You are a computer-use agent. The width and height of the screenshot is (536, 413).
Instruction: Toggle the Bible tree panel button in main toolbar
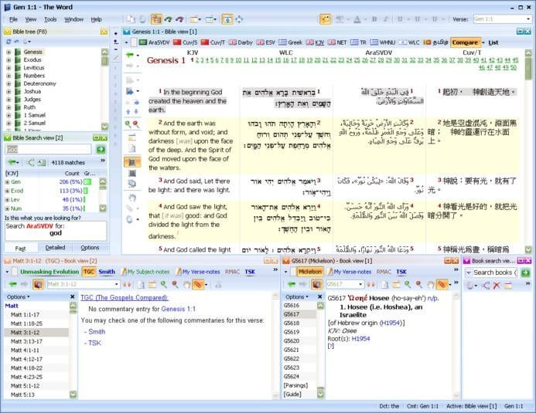(156, 19)
